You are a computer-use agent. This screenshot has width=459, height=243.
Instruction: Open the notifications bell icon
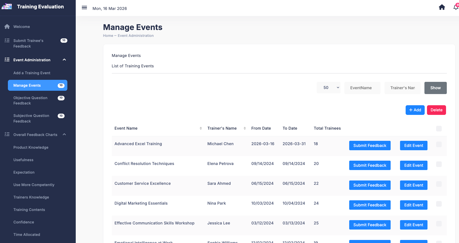coord(456,7)
